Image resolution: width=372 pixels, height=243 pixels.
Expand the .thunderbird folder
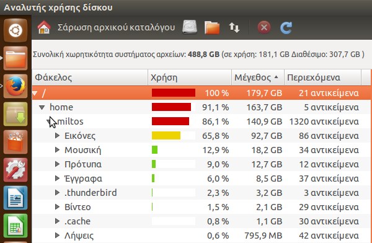pyautogui.click(x=57, y=192)
